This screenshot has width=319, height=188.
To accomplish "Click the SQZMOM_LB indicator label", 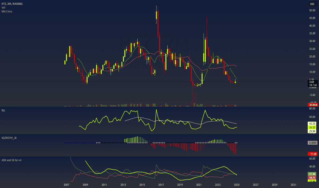I will coord(9,138).
